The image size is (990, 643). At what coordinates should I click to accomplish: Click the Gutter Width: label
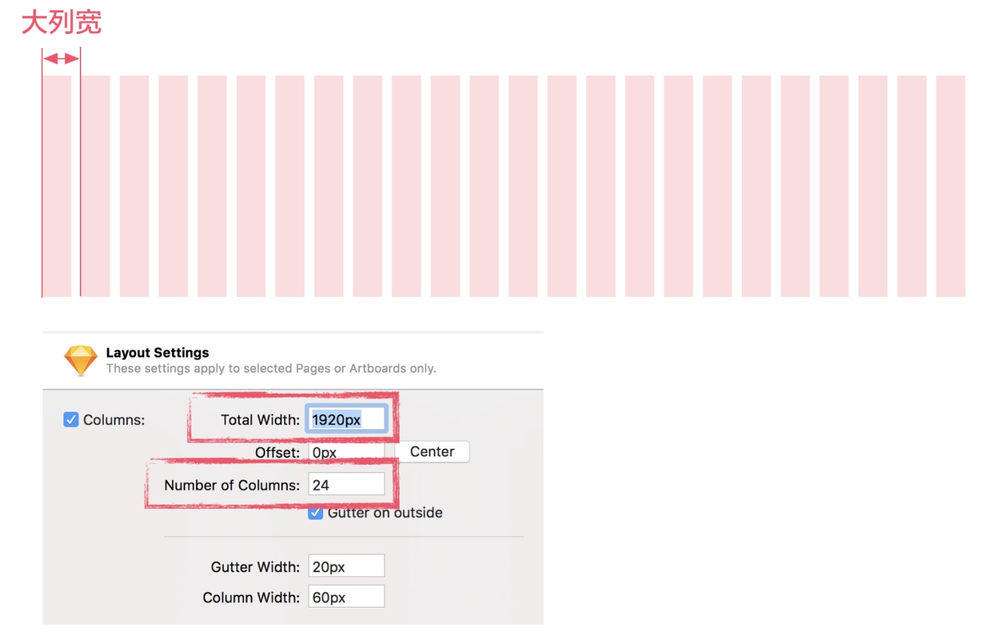click(255, 567)
